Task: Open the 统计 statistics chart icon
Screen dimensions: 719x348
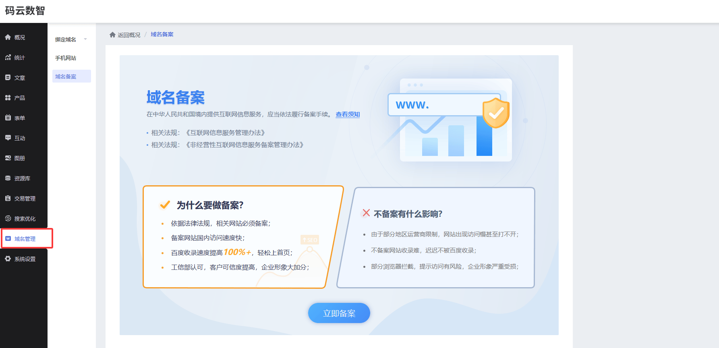Action: 8,57
